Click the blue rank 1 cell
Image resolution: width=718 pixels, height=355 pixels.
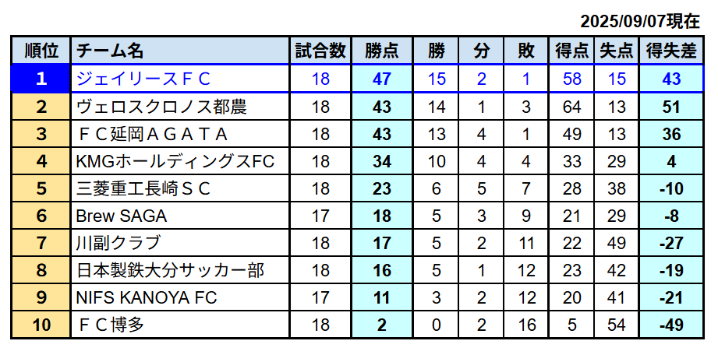[41, 79]
